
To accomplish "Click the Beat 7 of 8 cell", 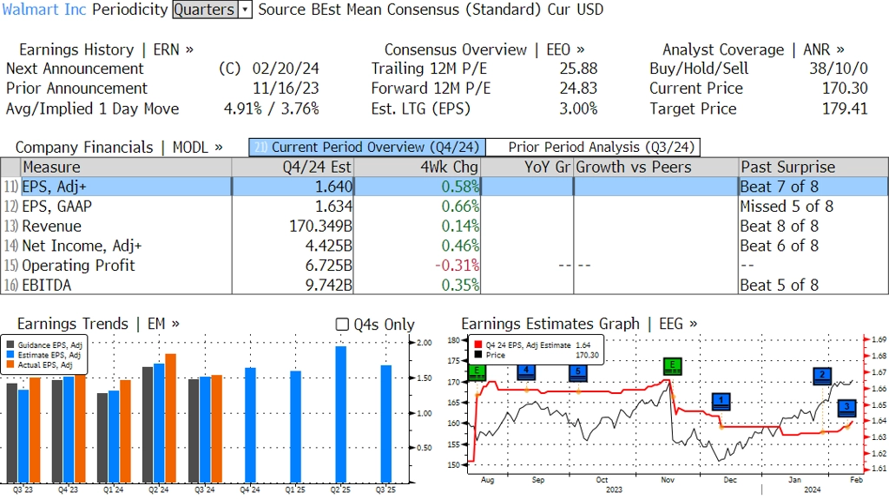I will 779,187.
